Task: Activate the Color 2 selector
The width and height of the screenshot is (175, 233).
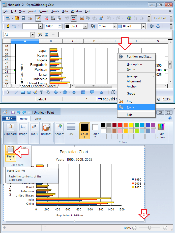Action: [95, 131]
